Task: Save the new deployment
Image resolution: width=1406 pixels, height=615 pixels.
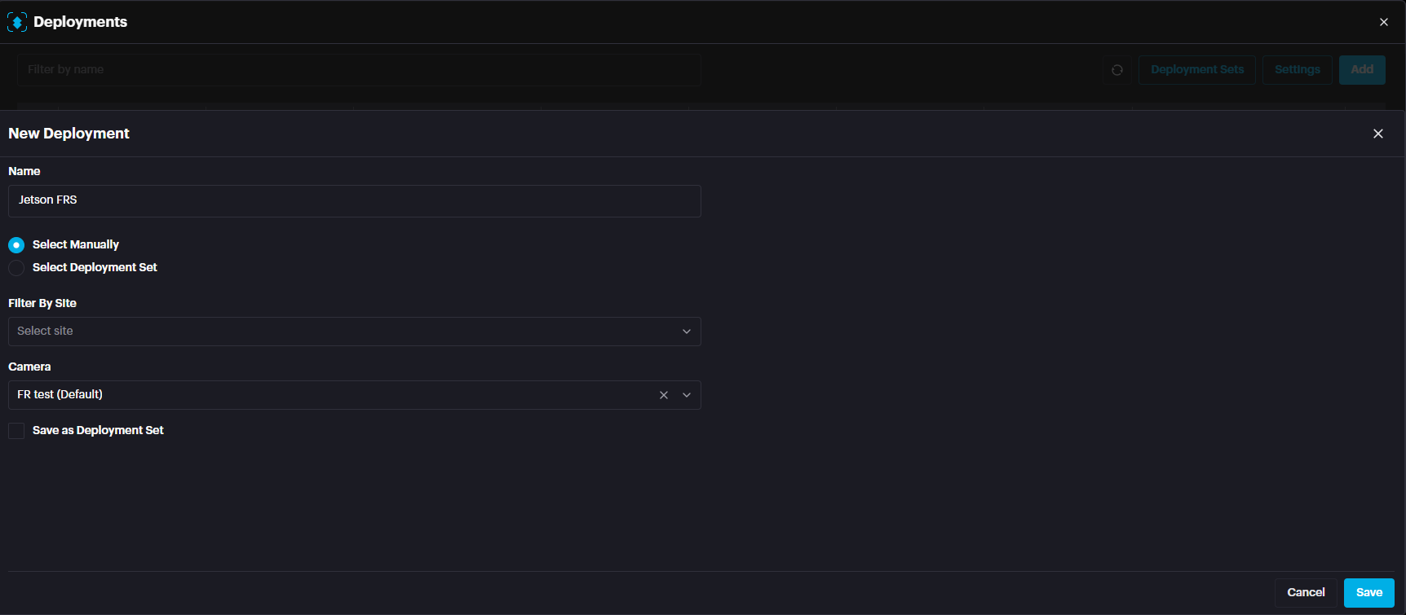Action: point(1368,592)
